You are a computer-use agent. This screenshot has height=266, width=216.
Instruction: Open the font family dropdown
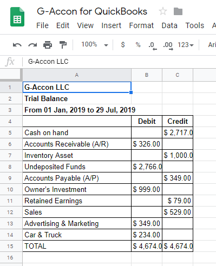(x=212, y=45)
